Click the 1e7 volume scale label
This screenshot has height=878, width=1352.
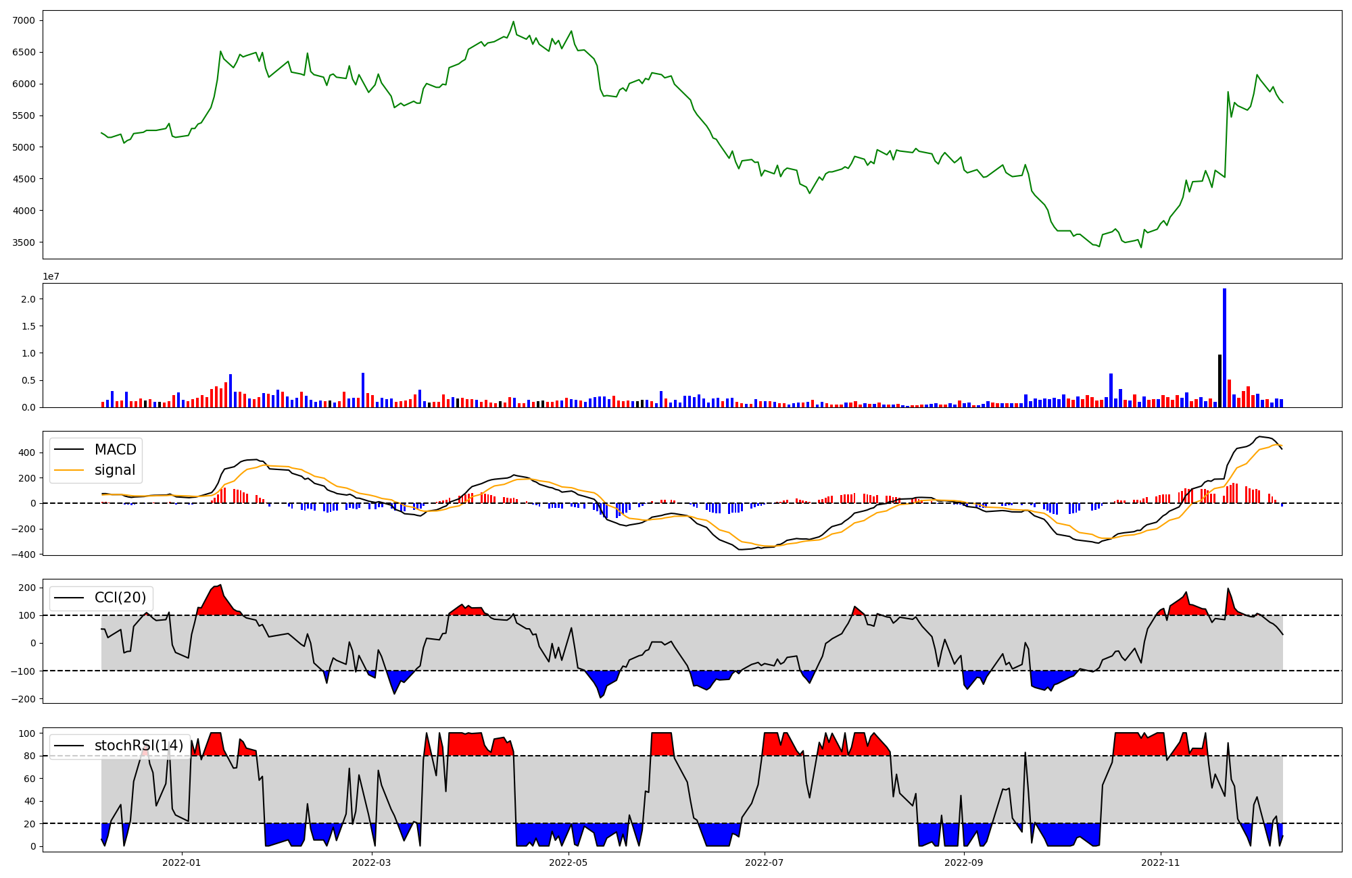click(52, 277)
